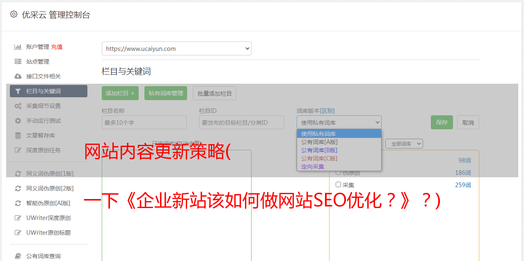Select 公有词库[A版] option

point(339,142)
